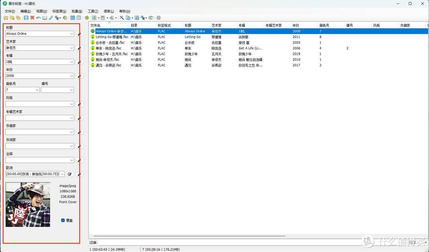Open the 音轨号 dropdown showing 7

37,90
